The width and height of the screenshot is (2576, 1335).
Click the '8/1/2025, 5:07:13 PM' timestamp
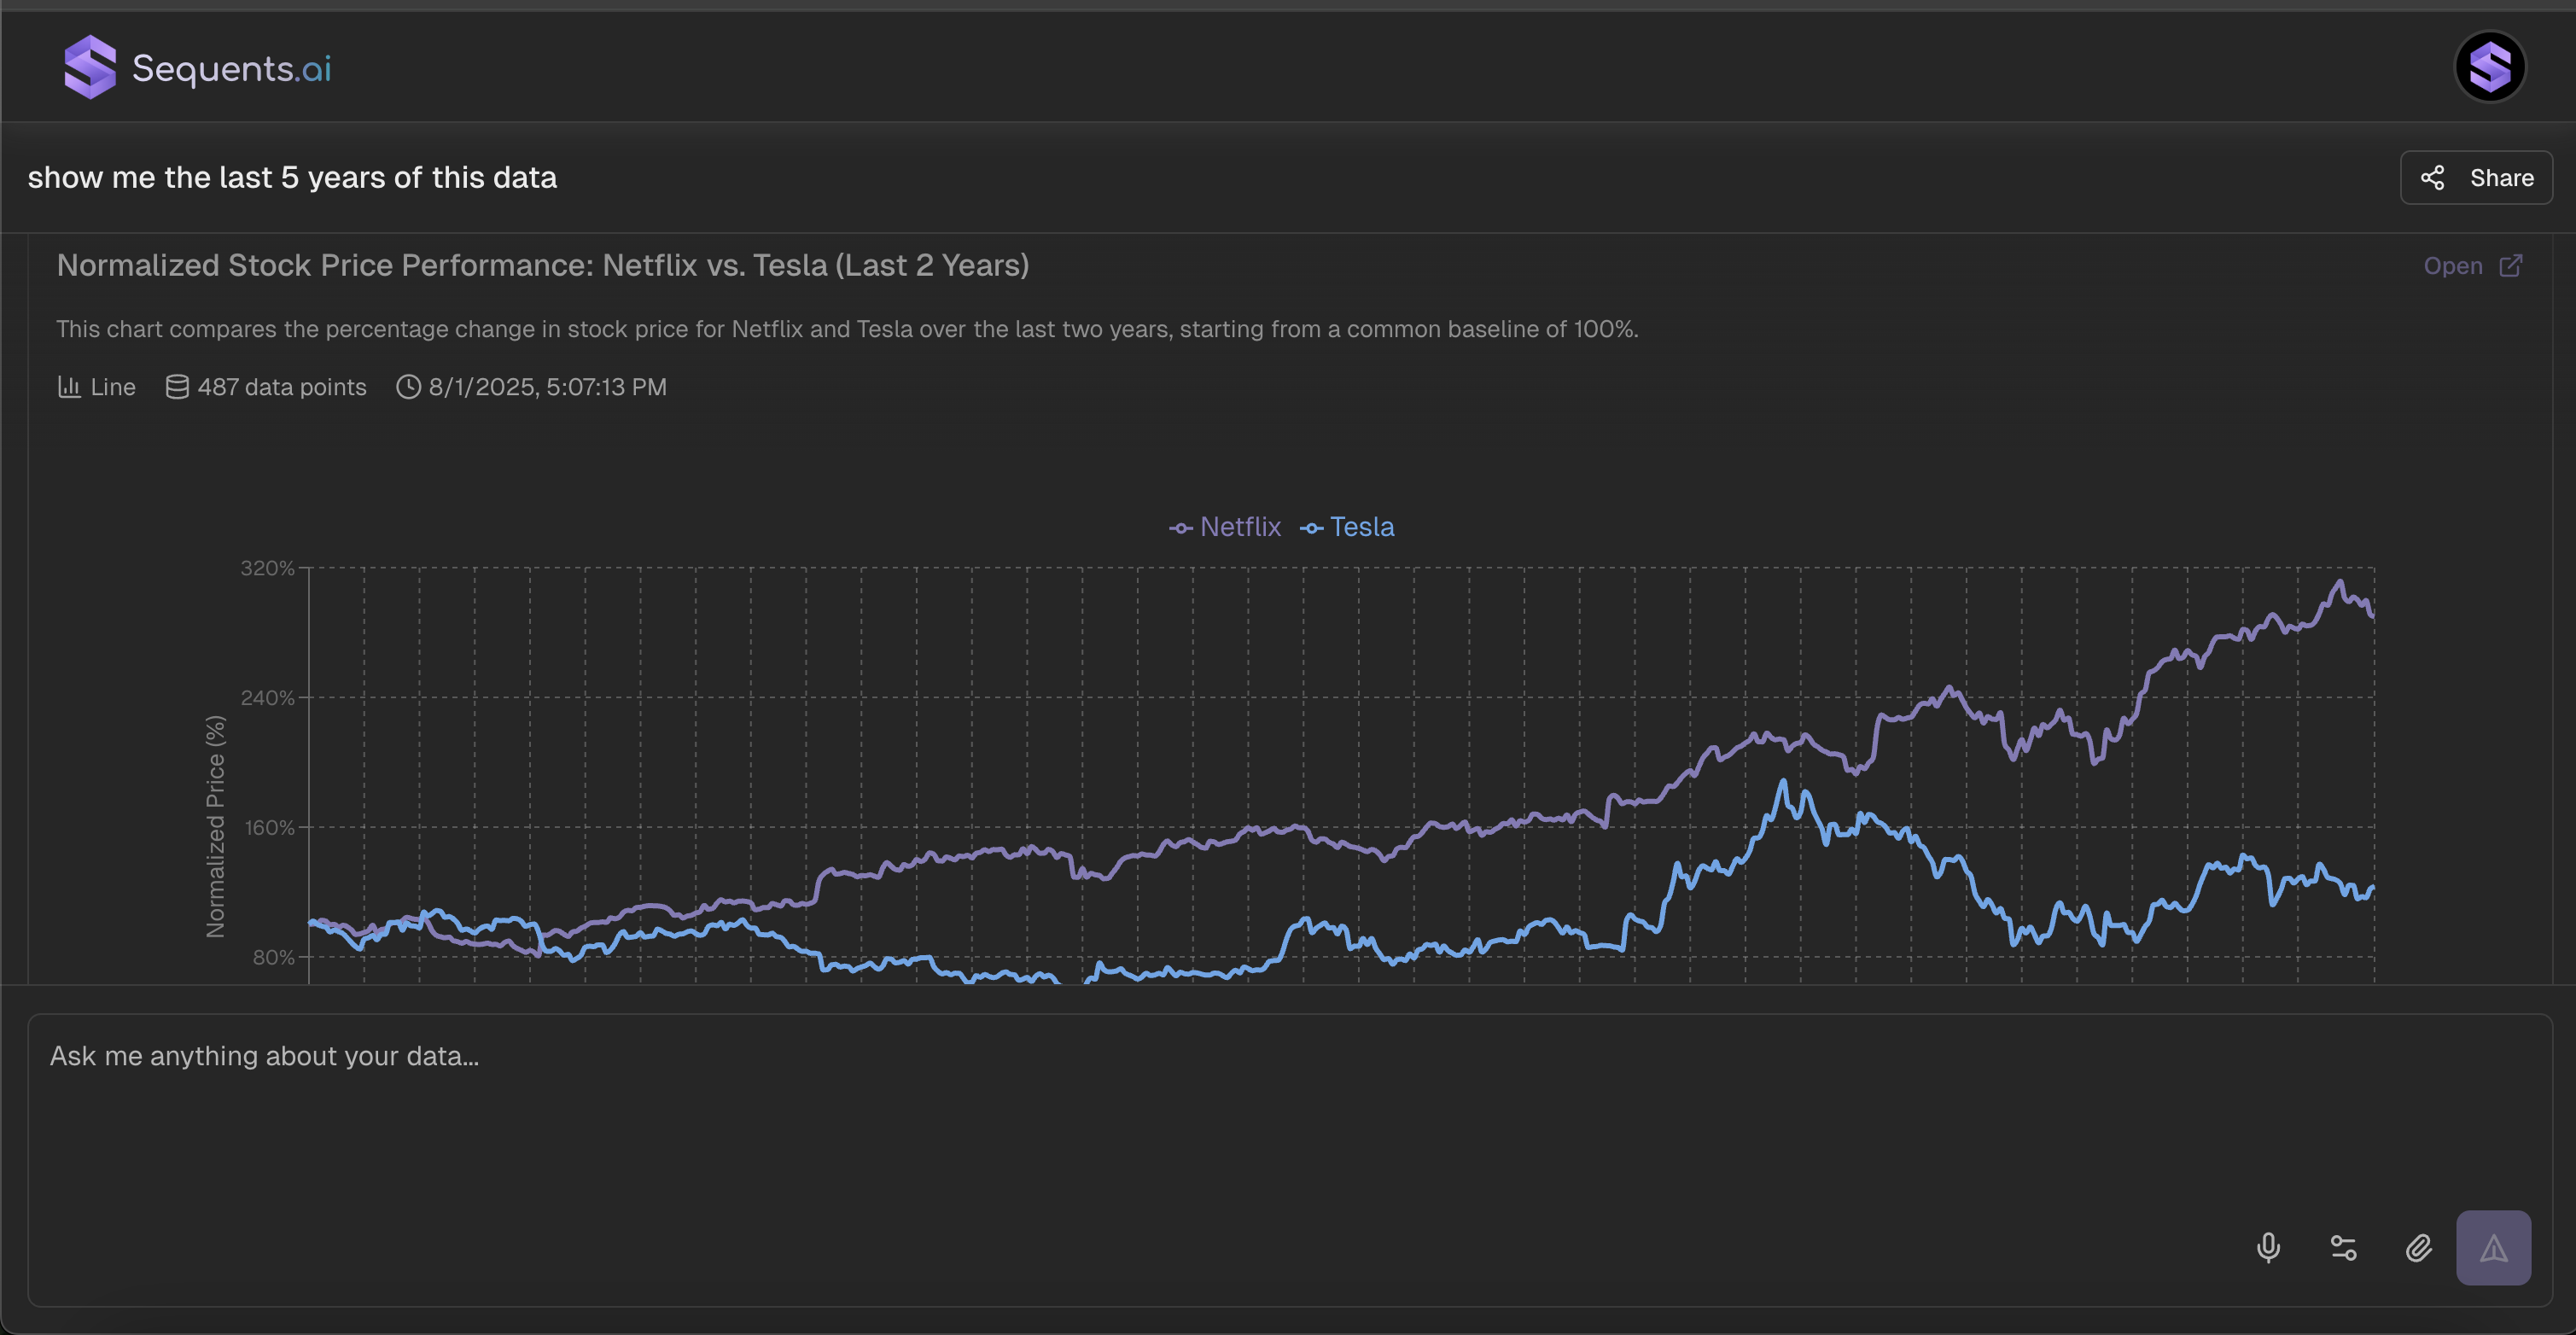548,387
